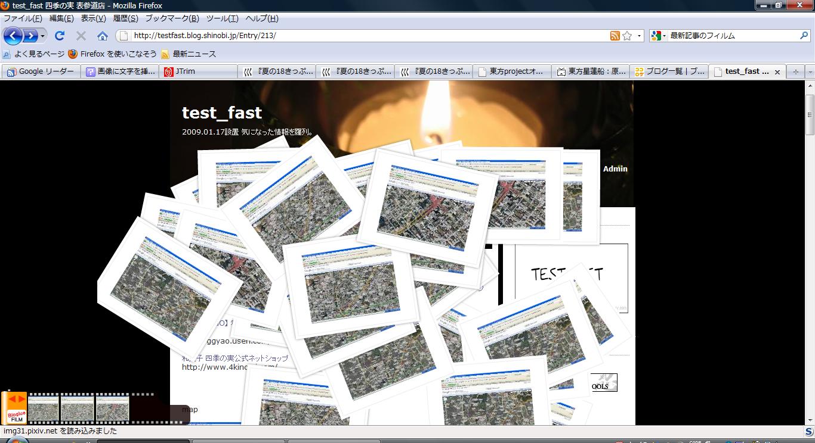Go to the Home page
Screen dimensions: 815x443
[x=103, y=36]
